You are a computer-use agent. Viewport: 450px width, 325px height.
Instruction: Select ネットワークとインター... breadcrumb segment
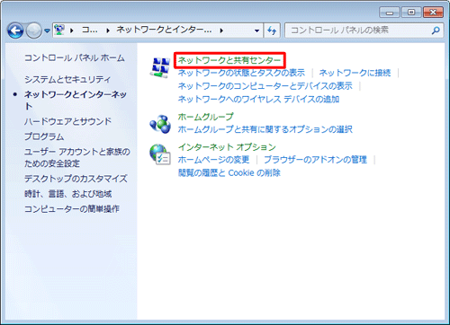click(164, 30)
